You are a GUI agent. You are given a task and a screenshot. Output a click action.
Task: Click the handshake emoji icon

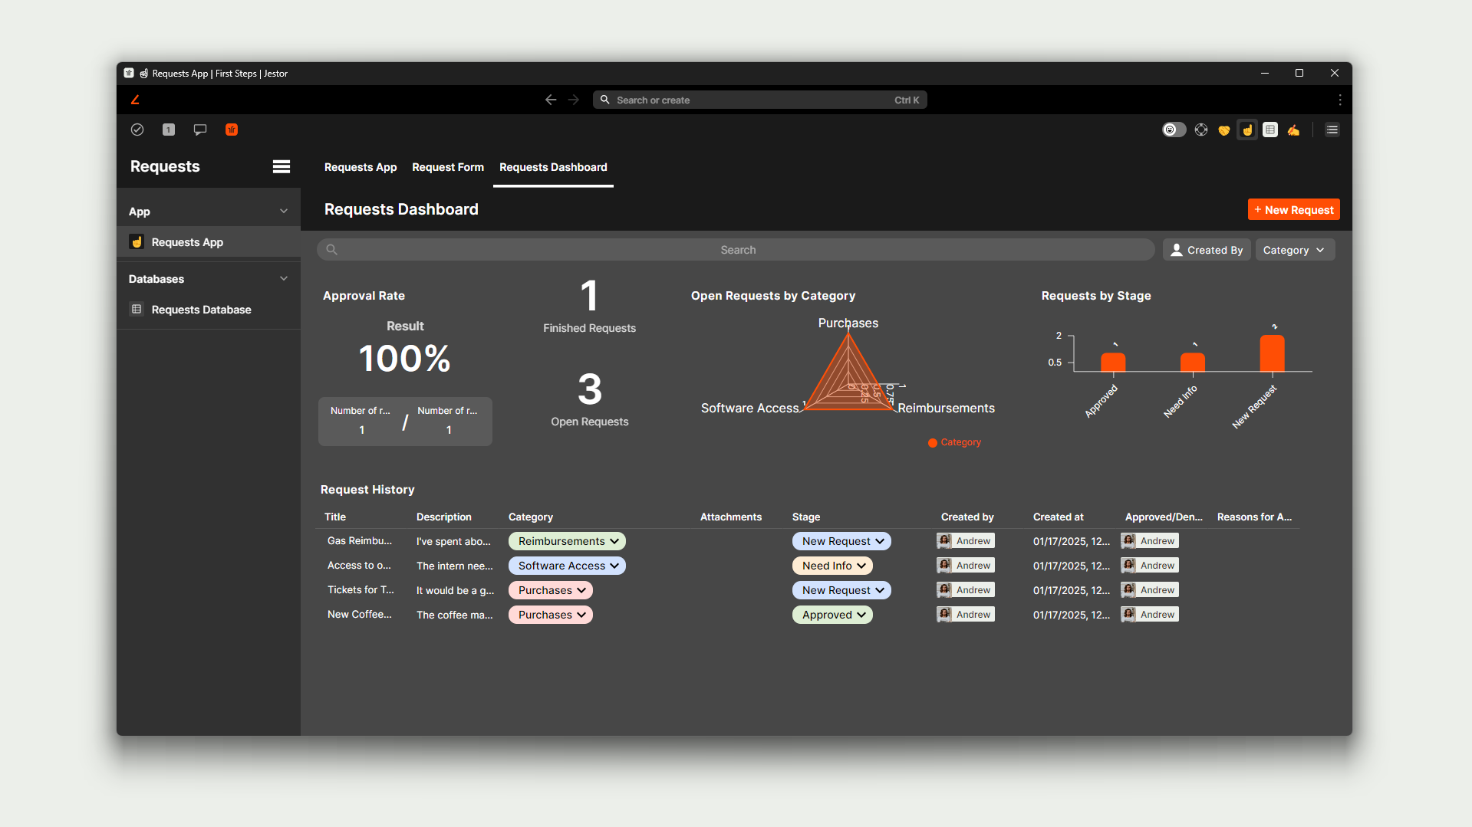1224,130
